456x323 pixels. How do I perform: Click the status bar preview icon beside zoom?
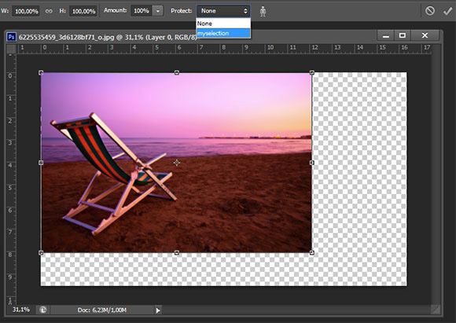42,310
